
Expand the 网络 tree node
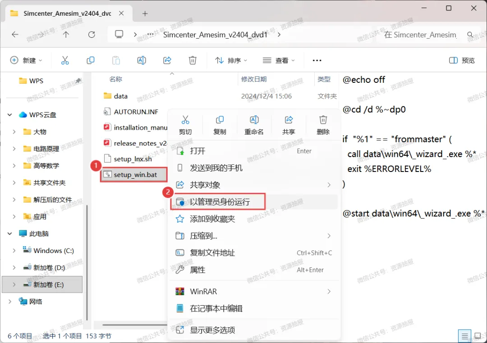(9, 302)
